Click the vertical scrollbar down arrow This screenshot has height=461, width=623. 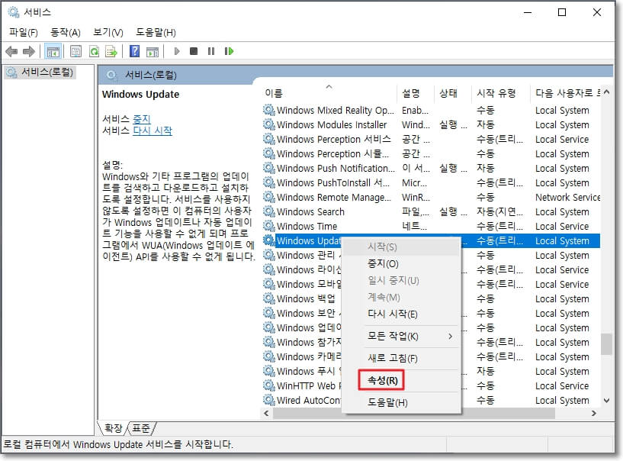(606, 400)
